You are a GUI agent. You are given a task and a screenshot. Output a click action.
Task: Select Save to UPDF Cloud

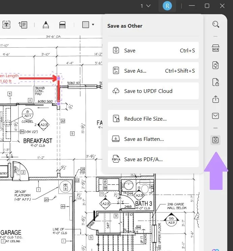[x=153, y=91]
